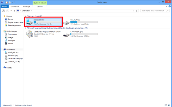The width and height of the screenshot is (172, 107).
Task: Click the C: drive capacity usage bar
Action: coord(47,22)
